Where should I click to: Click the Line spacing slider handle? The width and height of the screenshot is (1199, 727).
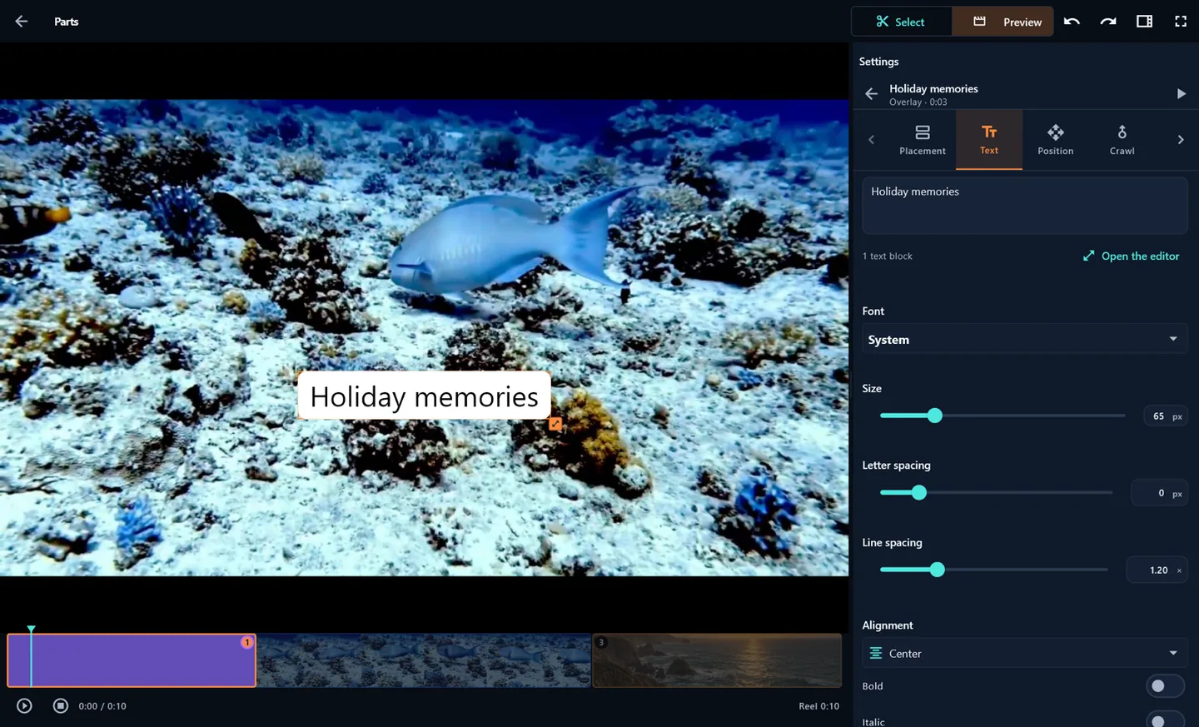point(938,570)
